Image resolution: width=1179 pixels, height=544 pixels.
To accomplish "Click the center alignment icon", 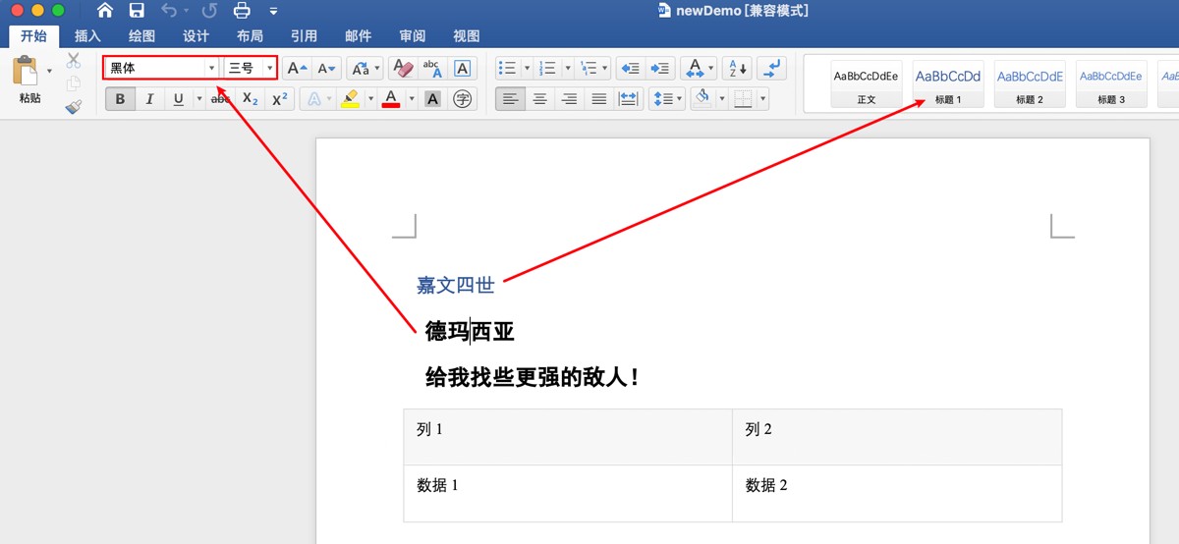I will click(x=539, y=98).
